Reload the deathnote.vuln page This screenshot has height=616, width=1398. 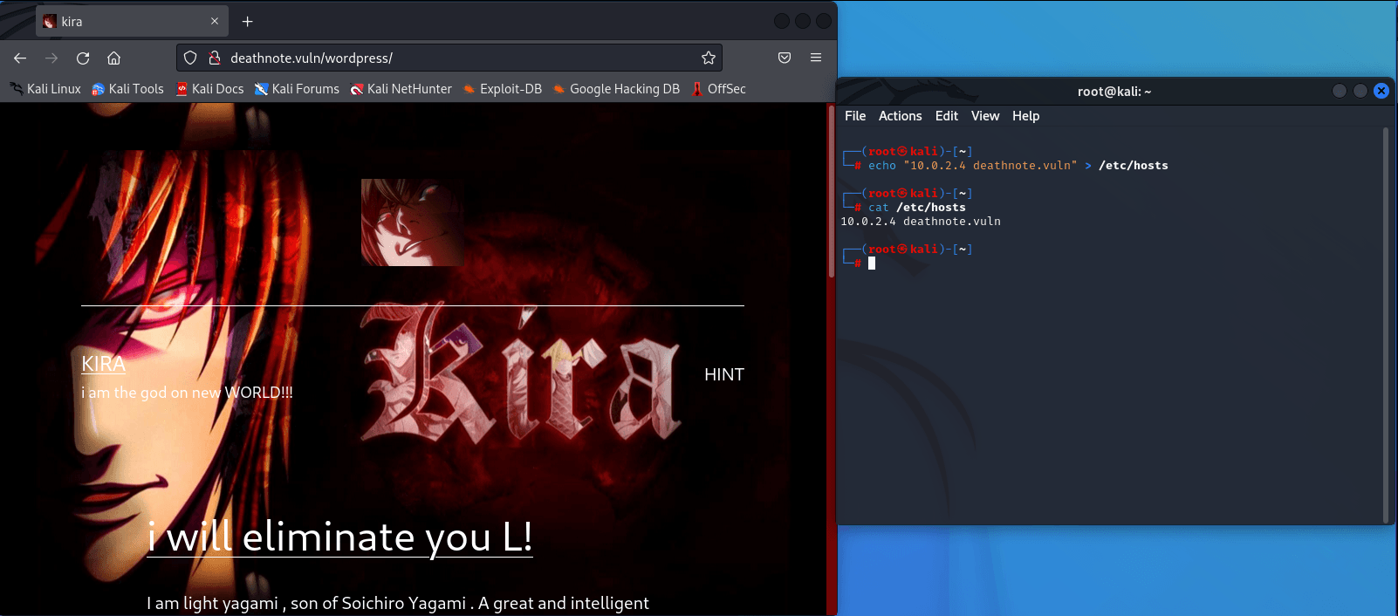(x=83, y=58)
